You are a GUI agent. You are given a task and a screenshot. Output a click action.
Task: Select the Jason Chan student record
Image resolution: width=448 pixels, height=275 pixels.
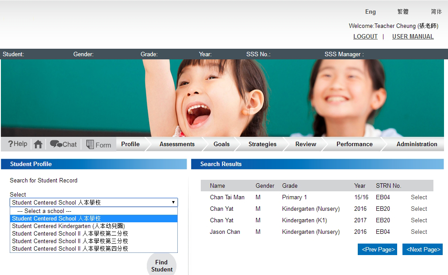click(x=419, y=232)
